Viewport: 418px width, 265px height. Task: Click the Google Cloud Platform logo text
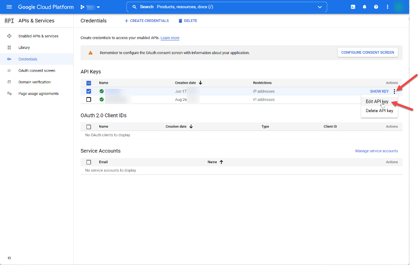pyautogui.click(x=46, y=7)
